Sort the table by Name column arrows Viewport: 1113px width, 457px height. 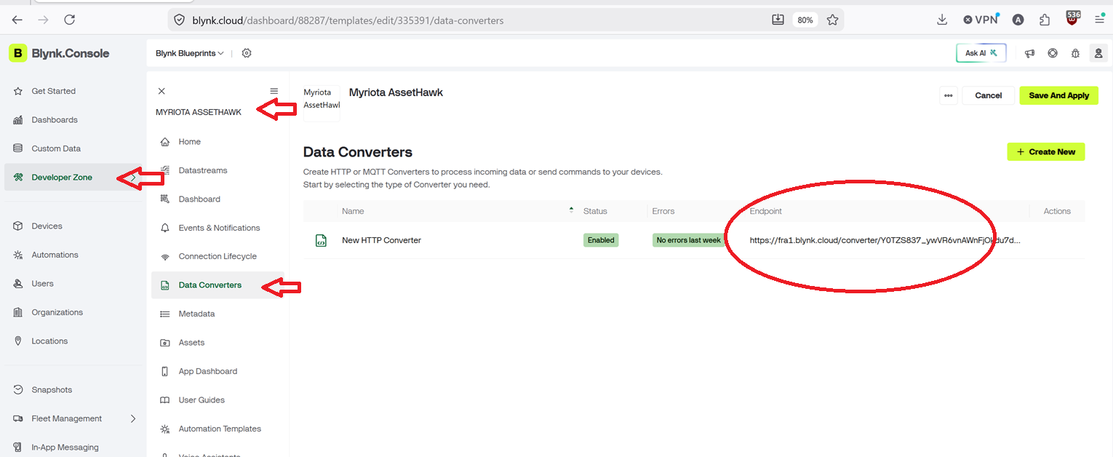click(x=571, y=211)
